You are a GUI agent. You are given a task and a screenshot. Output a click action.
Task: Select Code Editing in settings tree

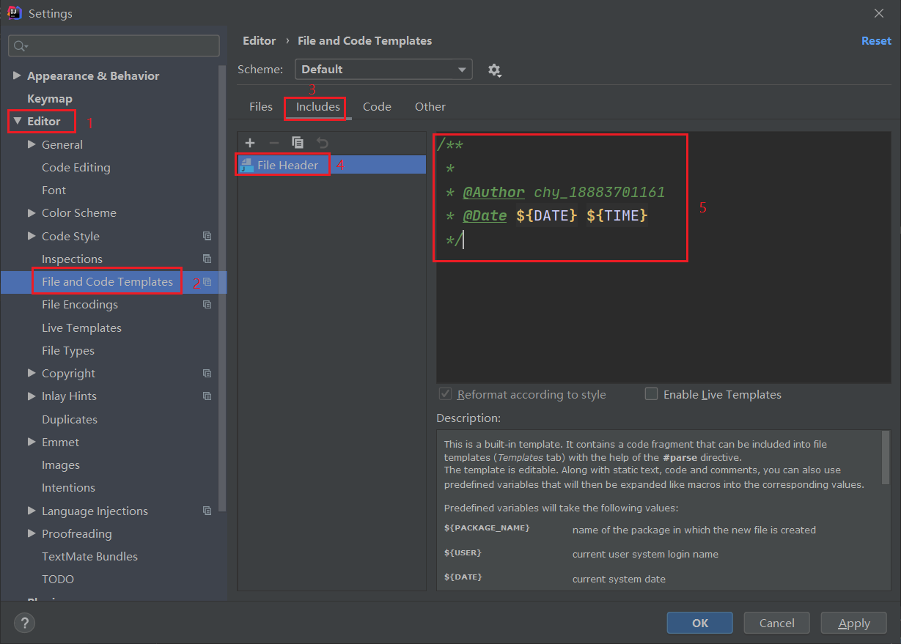click(x=76, y=167)
